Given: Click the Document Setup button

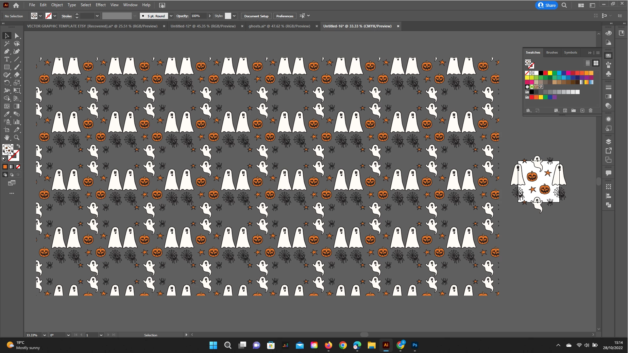Looking at the screenshot, I should (256, 16).
